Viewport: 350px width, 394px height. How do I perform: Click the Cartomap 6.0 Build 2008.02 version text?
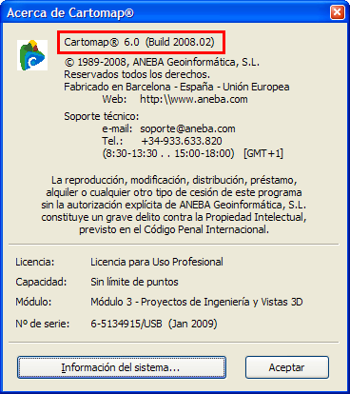coord(139,42)
